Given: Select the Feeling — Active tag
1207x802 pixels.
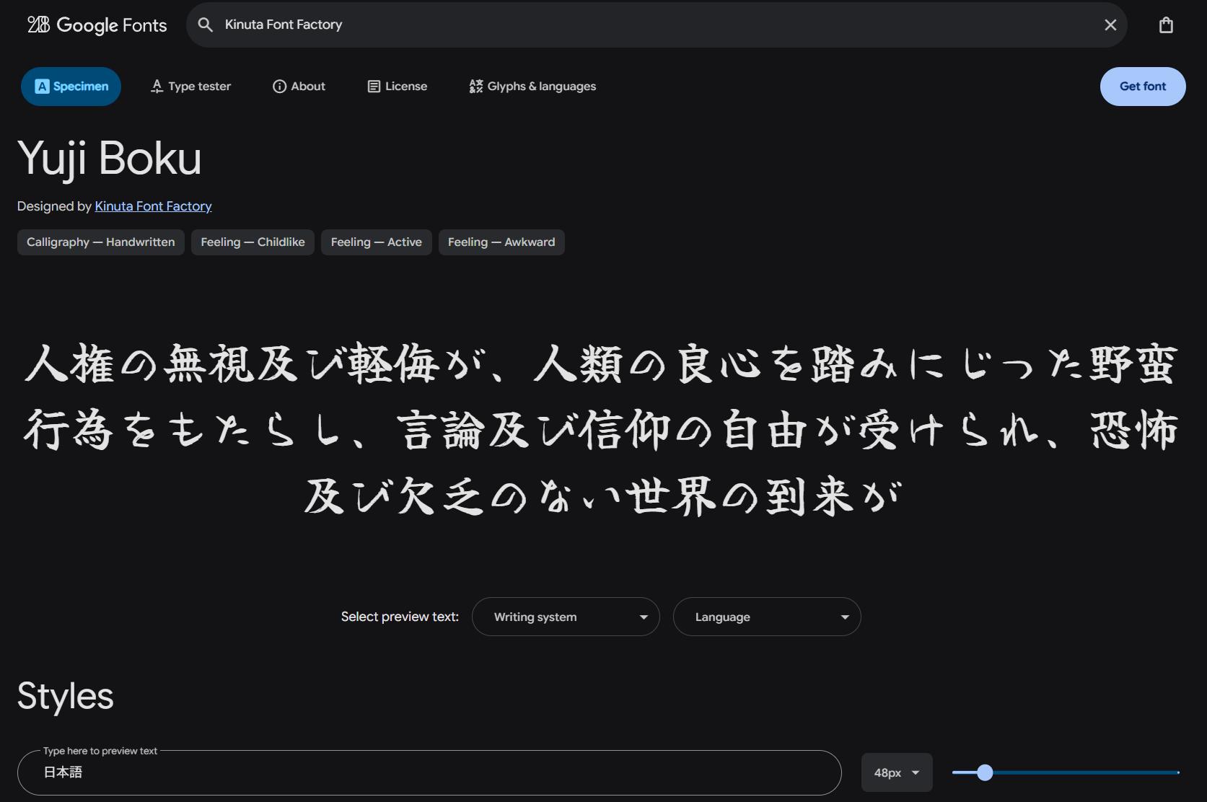Looking at the screenshot, I should [376, 242].
